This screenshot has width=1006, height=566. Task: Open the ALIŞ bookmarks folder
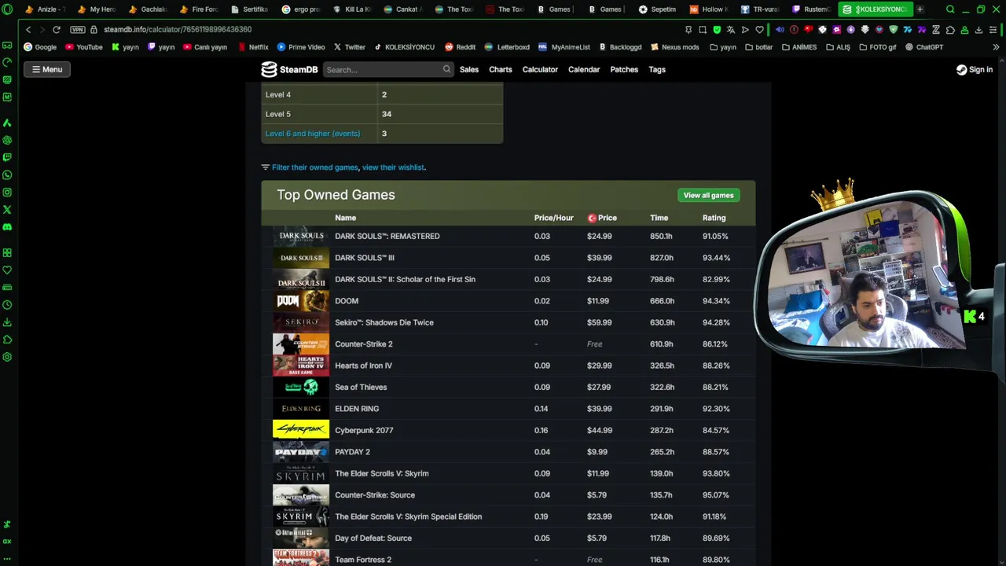pyautogui.click(x=838, y=47)
